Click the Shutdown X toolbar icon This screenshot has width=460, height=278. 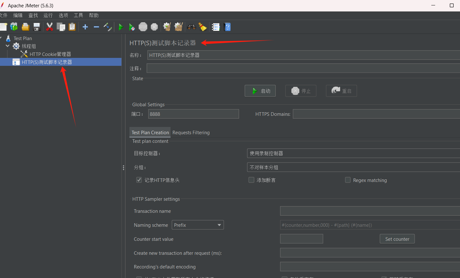[154, 27]
